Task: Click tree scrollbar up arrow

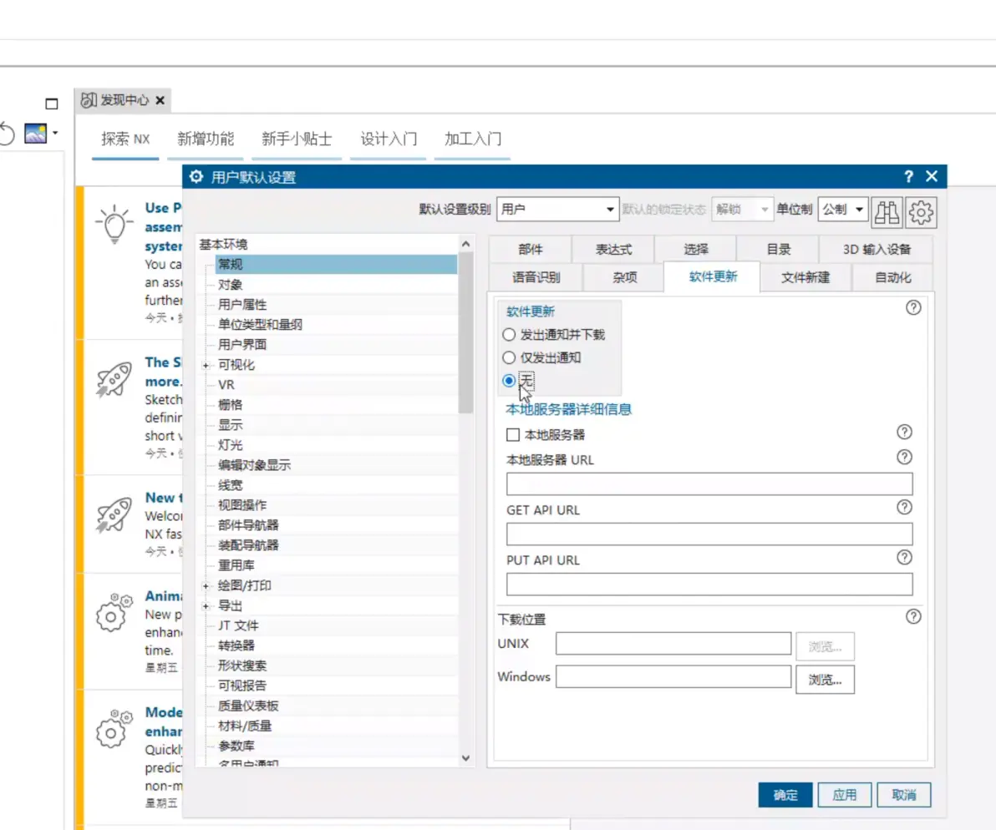Action: [x=465, y=245]
